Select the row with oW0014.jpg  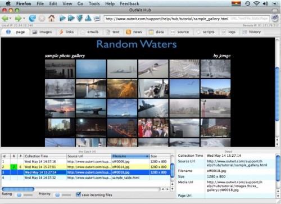click(x=86, y=167)
